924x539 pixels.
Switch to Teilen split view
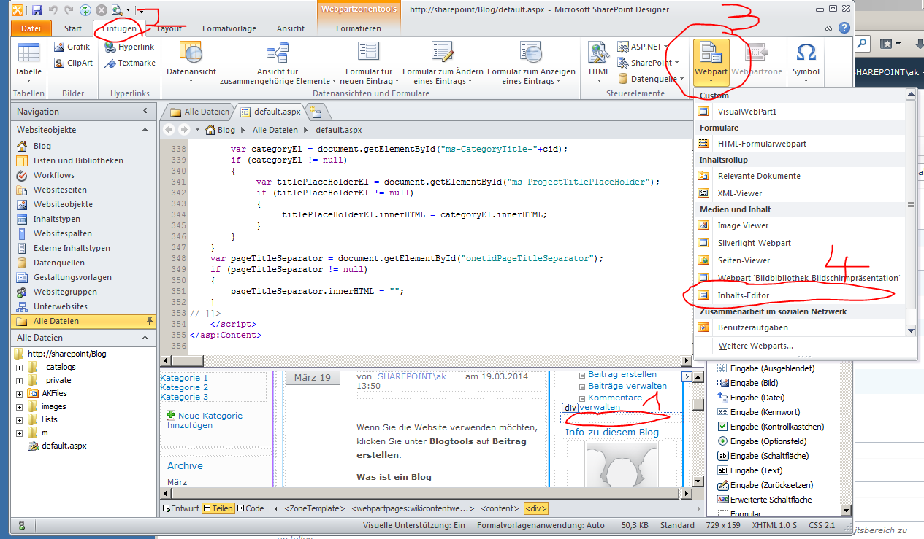tap(218, 508)
